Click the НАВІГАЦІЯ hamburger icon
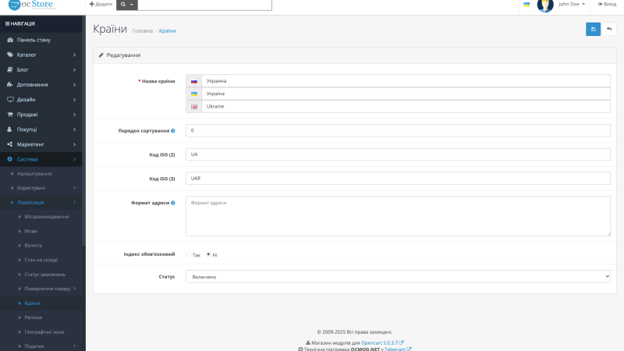The width and height of the screenshot is (624, 351). 7,24
